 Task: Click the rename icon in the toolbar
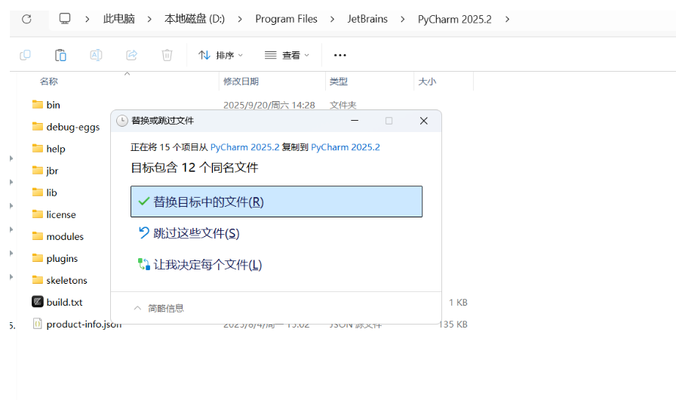[96, 55]
